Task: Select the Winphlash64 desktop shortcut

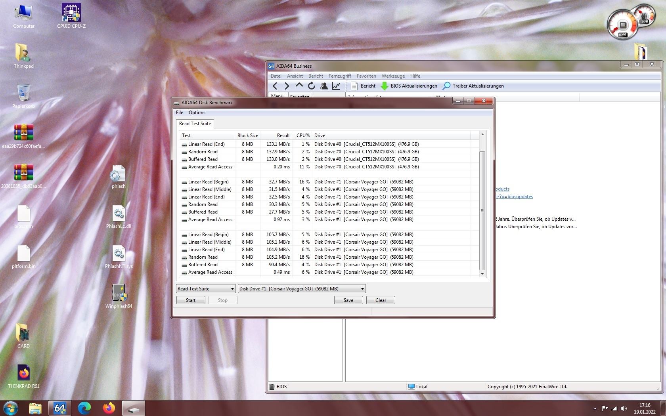Action: click(x=119, y=296)
